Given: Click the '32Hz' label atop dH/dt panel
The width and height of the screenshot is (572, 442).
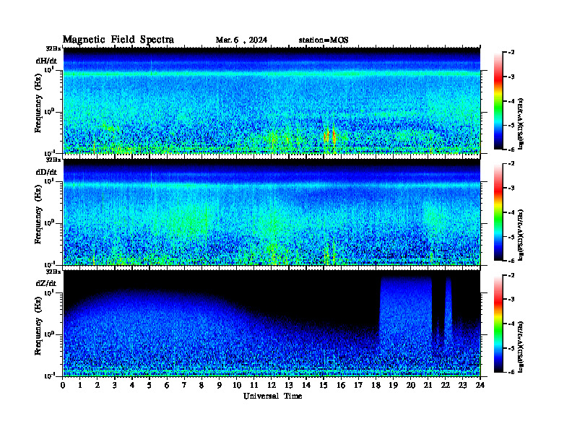Looking at the screenshot, I should [53, 48].
